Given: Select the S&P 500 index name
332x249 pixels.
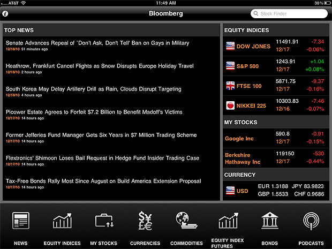Looking at the screenshot, I should coord(247,66).
